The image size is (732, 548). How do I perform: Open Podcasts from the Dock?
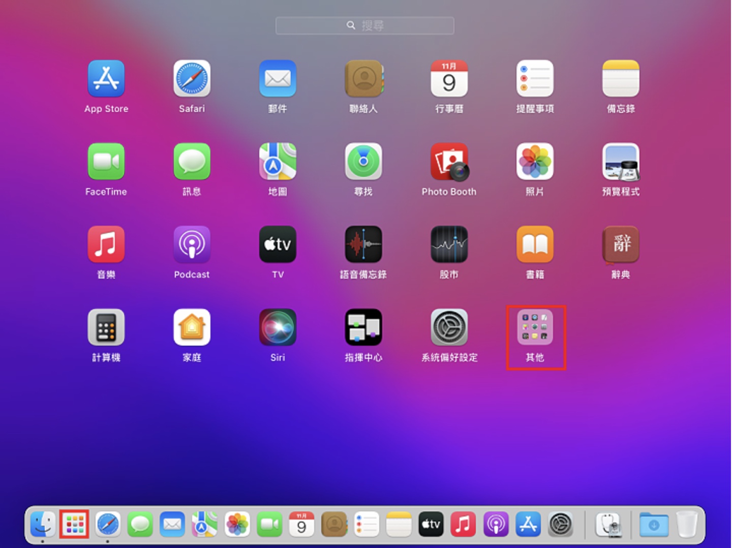click(x=496, y=524)
